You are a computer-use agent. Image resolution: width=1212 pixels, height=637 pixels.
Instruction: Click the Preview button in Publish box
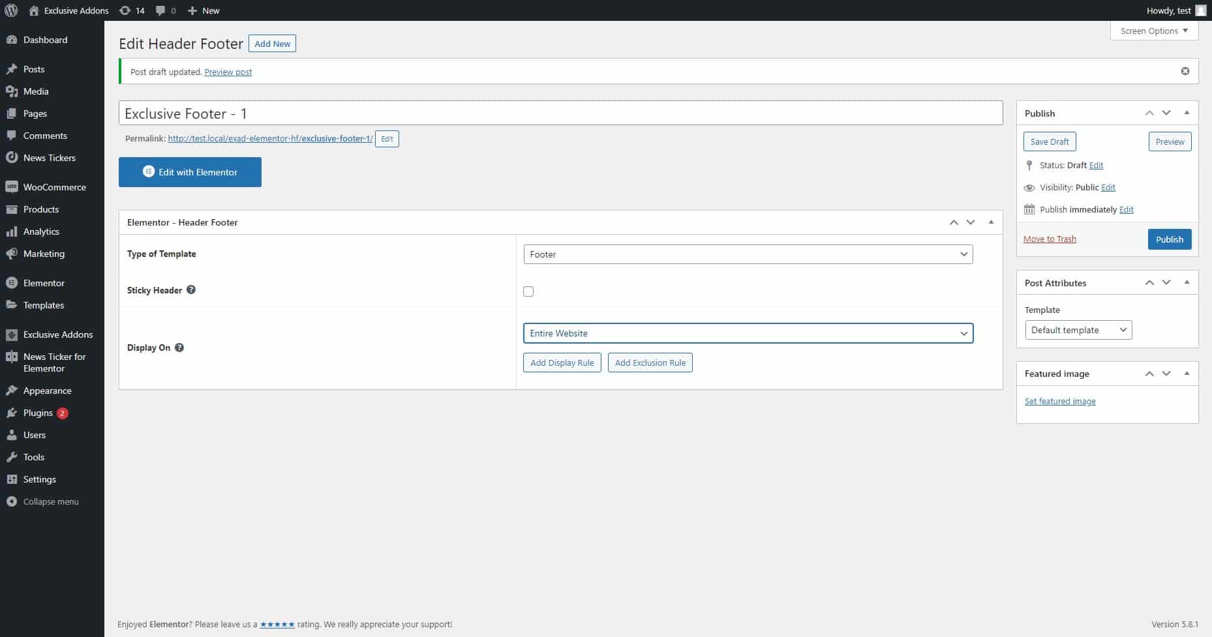[x=1170, y=141]
